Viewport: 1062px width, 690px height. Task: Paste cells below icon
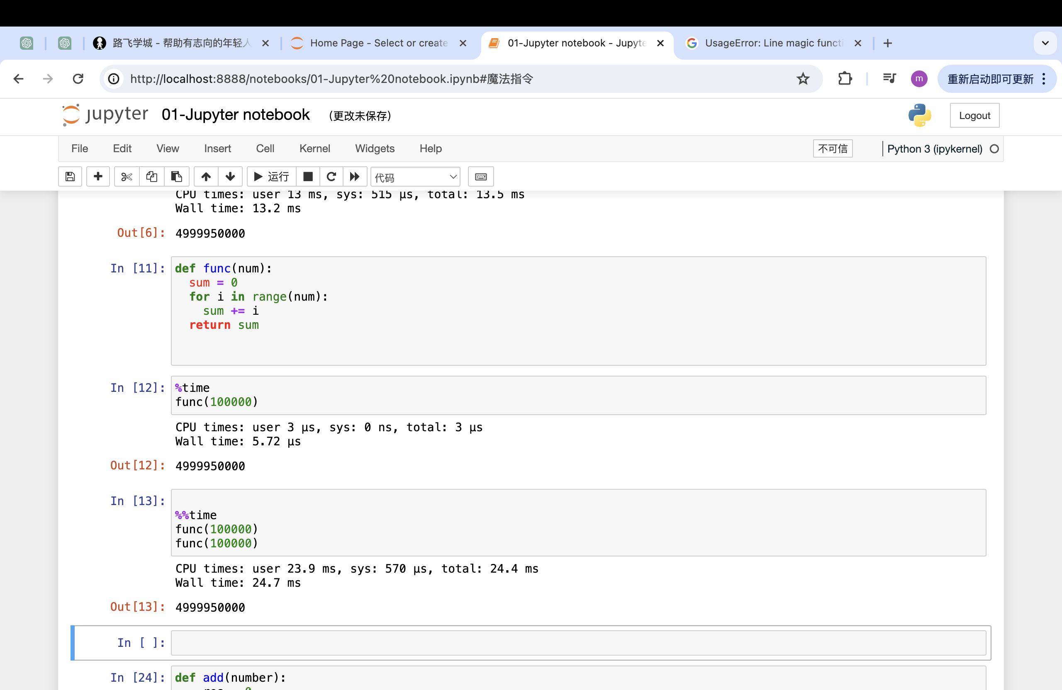tap(177, 177)
